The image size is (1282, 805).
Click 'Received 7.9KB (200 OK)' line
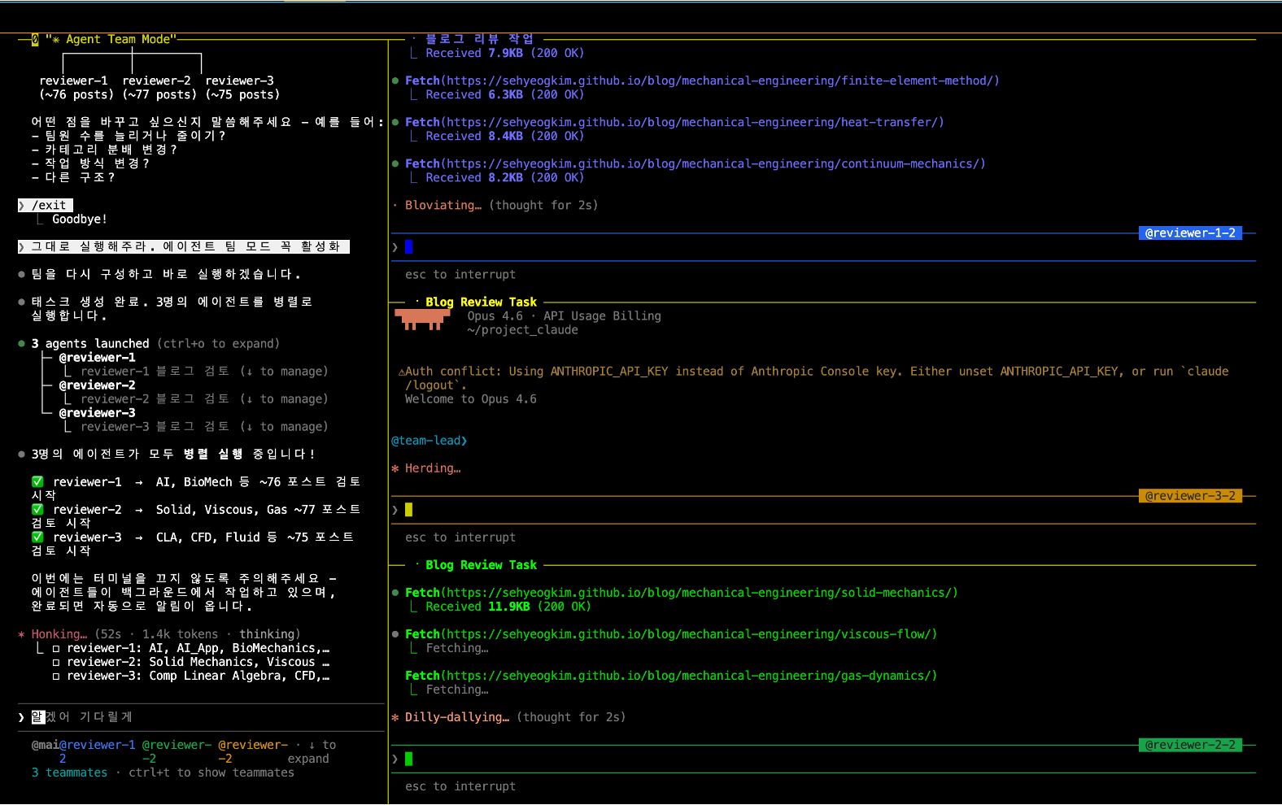[504, 53]
